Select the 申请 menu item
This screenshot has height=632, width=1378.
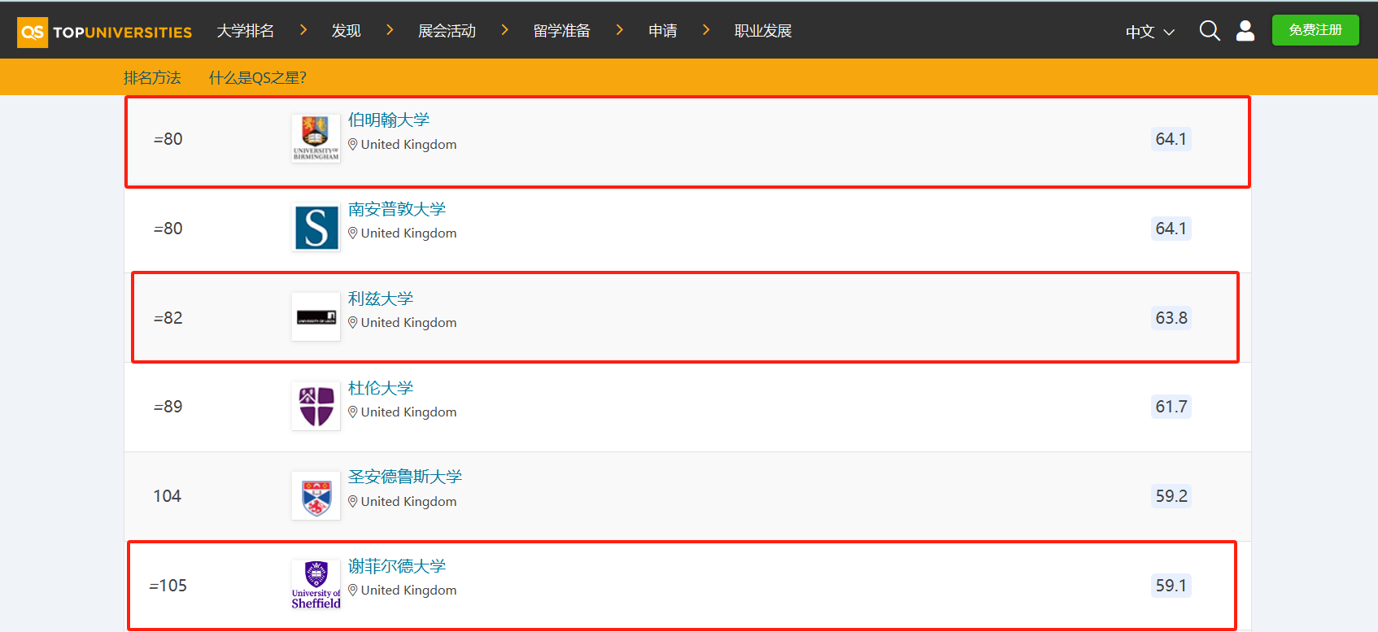[662, 31]
